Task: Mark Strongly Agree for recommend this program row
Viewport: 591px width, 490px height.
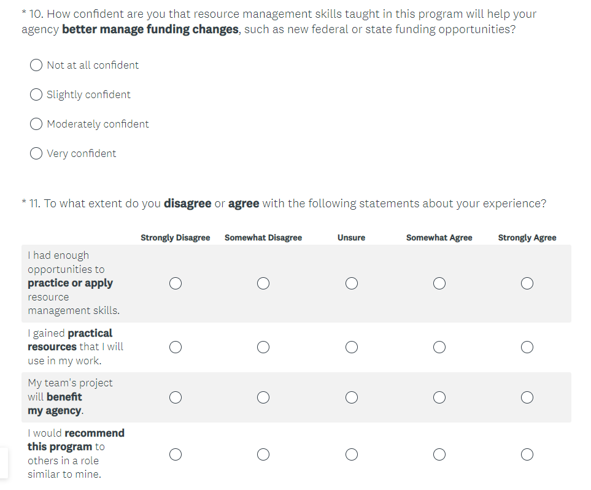Action: click(527, 454)
